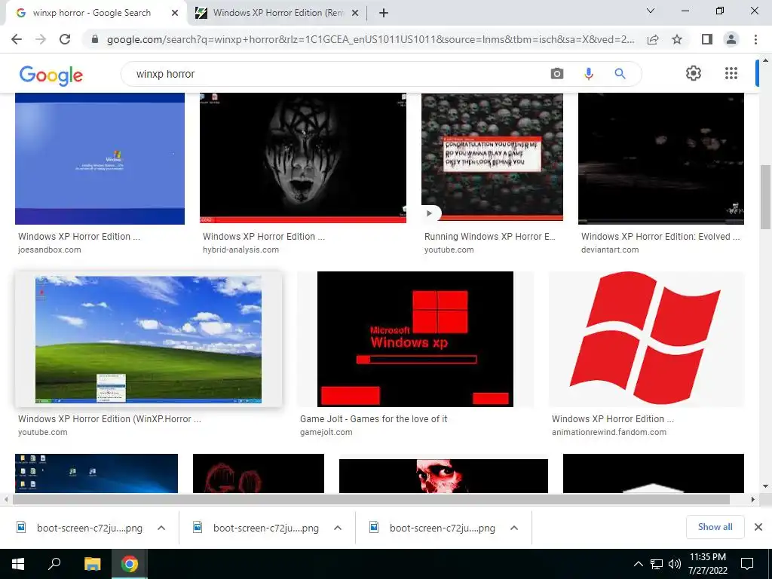The height and width of the screenshot is (579, 772).
Task: Search by image using the camera icon
Action: [557, 74]
